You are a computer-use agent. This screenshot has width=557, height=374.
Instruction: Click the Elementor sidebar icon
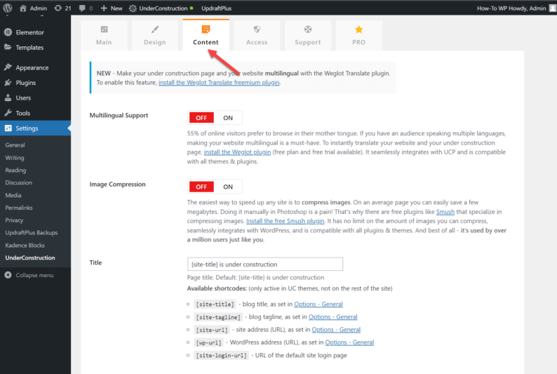coord(8,32)
